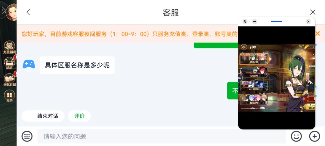The width and height of the screenshot is (325, 146).
Task: Open the 活动 events icon
Action: 9,63
